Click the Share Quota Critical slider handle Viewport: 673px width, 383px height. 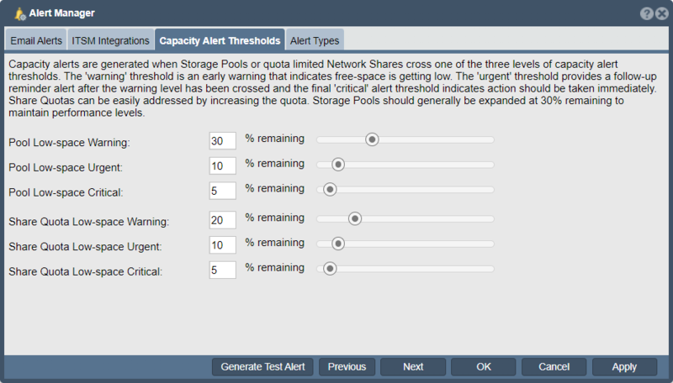click(x=330, y=269)
